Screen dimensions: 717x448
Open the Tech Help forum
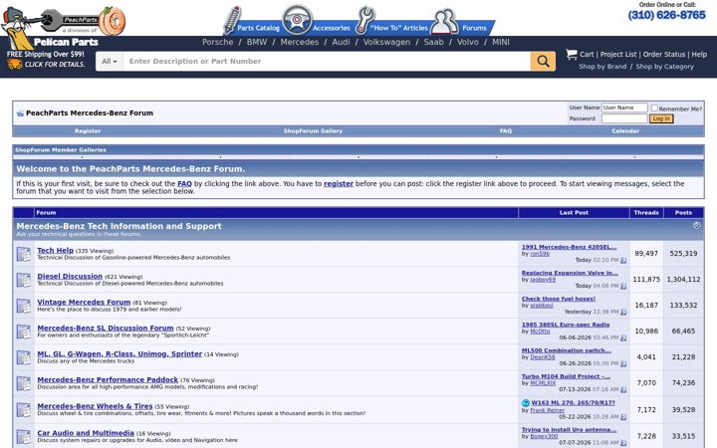coord(56,251)
